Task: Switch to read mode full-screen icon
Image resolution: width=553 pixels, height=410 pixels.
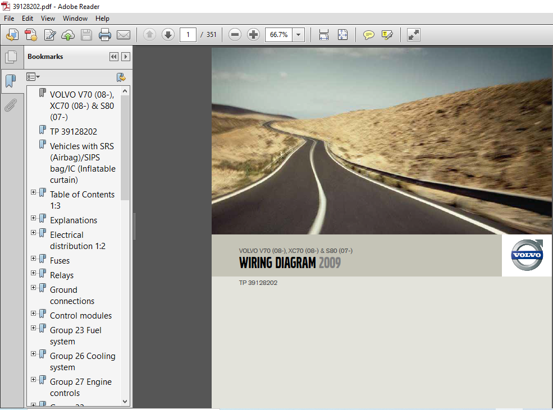Action: coord(413,35)
